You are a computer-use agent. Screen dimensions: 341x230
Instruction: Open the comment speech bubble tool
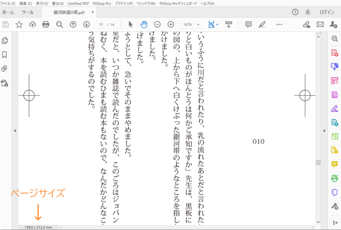248,24
